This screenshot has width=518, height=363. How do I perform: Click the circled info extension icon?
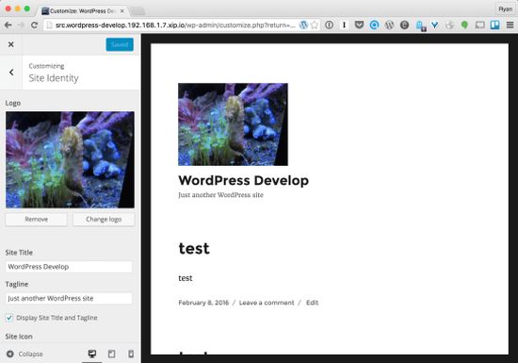pyautogui.click(x=329, y=25)
